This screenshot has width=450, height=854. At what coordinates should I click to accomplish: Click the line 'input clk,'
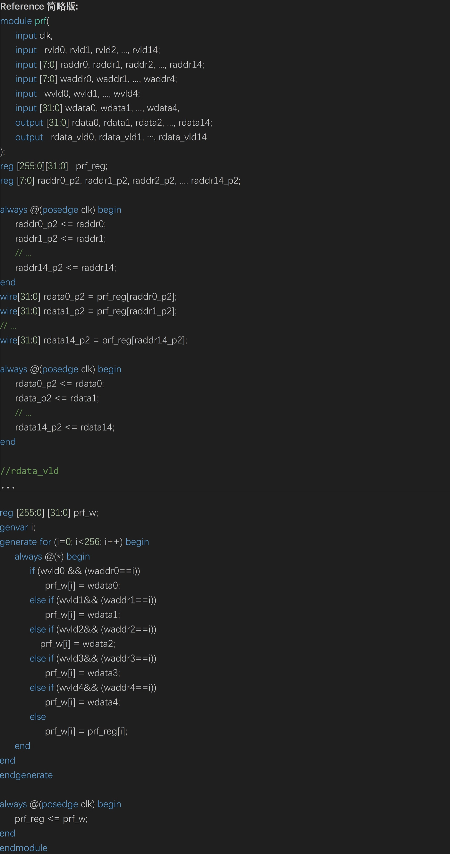[34, 35]
